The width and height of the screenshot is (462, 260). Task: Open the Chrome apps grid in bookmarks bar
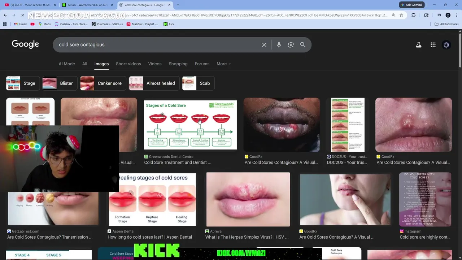(x=5, y=24)
